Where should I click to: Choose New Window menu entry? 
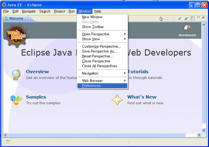pyautogui.click(x=92, y=17)
